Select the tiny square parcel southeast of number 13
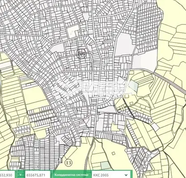This screenshot has width=186, height=178. coord(114,154)
